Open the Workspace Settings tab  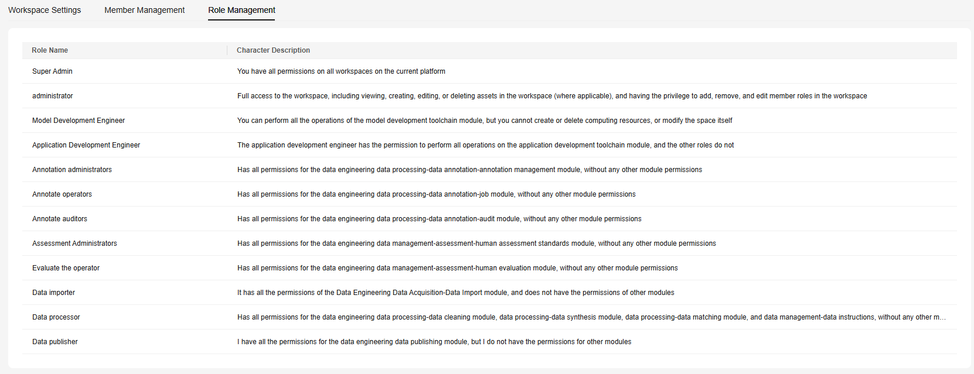[x=45, y=10]
